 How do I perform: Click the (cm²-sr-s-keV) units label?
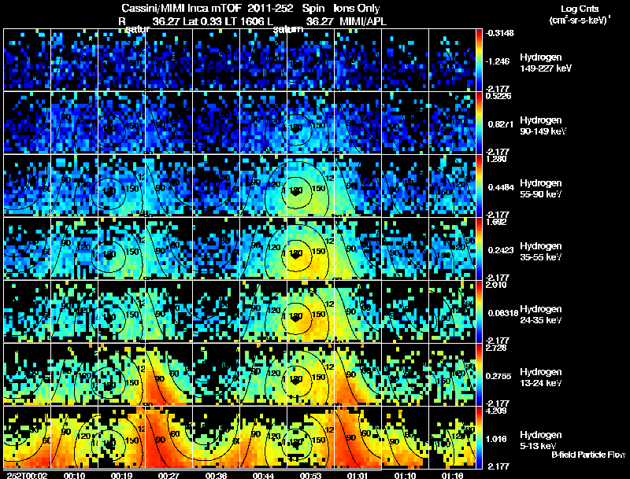coord(580,20)
